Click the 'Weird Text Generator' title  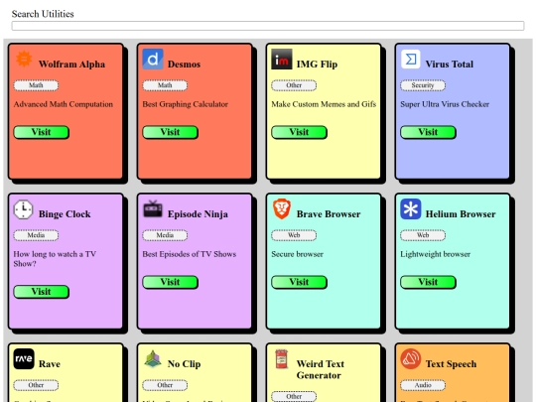pyautogui.click(x=321, y=369)
